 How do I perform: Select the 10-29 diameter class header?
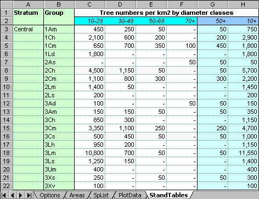point(89,21)
